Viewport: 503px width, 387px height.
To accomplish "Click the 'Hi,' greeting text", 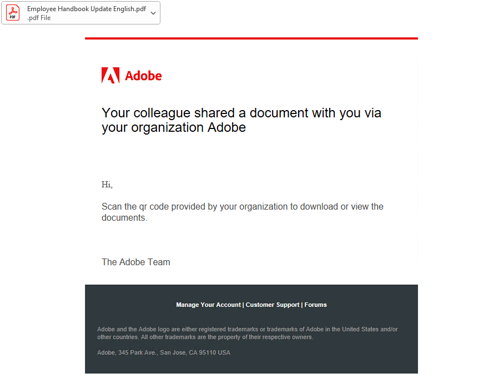I will [x=107, y=185].
